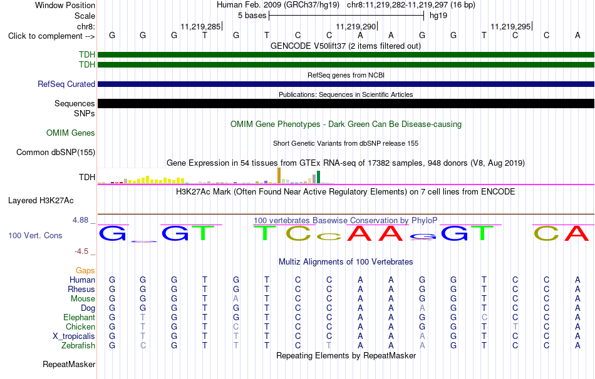
Task: Open GTEx Gene Expression in 54 tissues title
Action: (346, 163)
